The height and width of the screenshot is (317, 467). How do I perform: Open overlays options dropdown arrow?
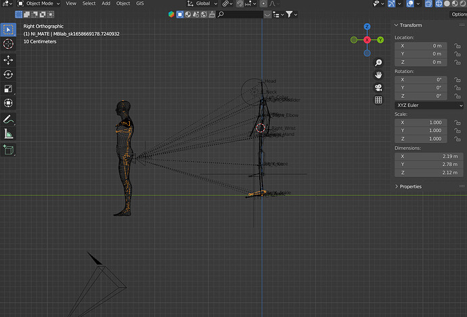pos(418,3)
